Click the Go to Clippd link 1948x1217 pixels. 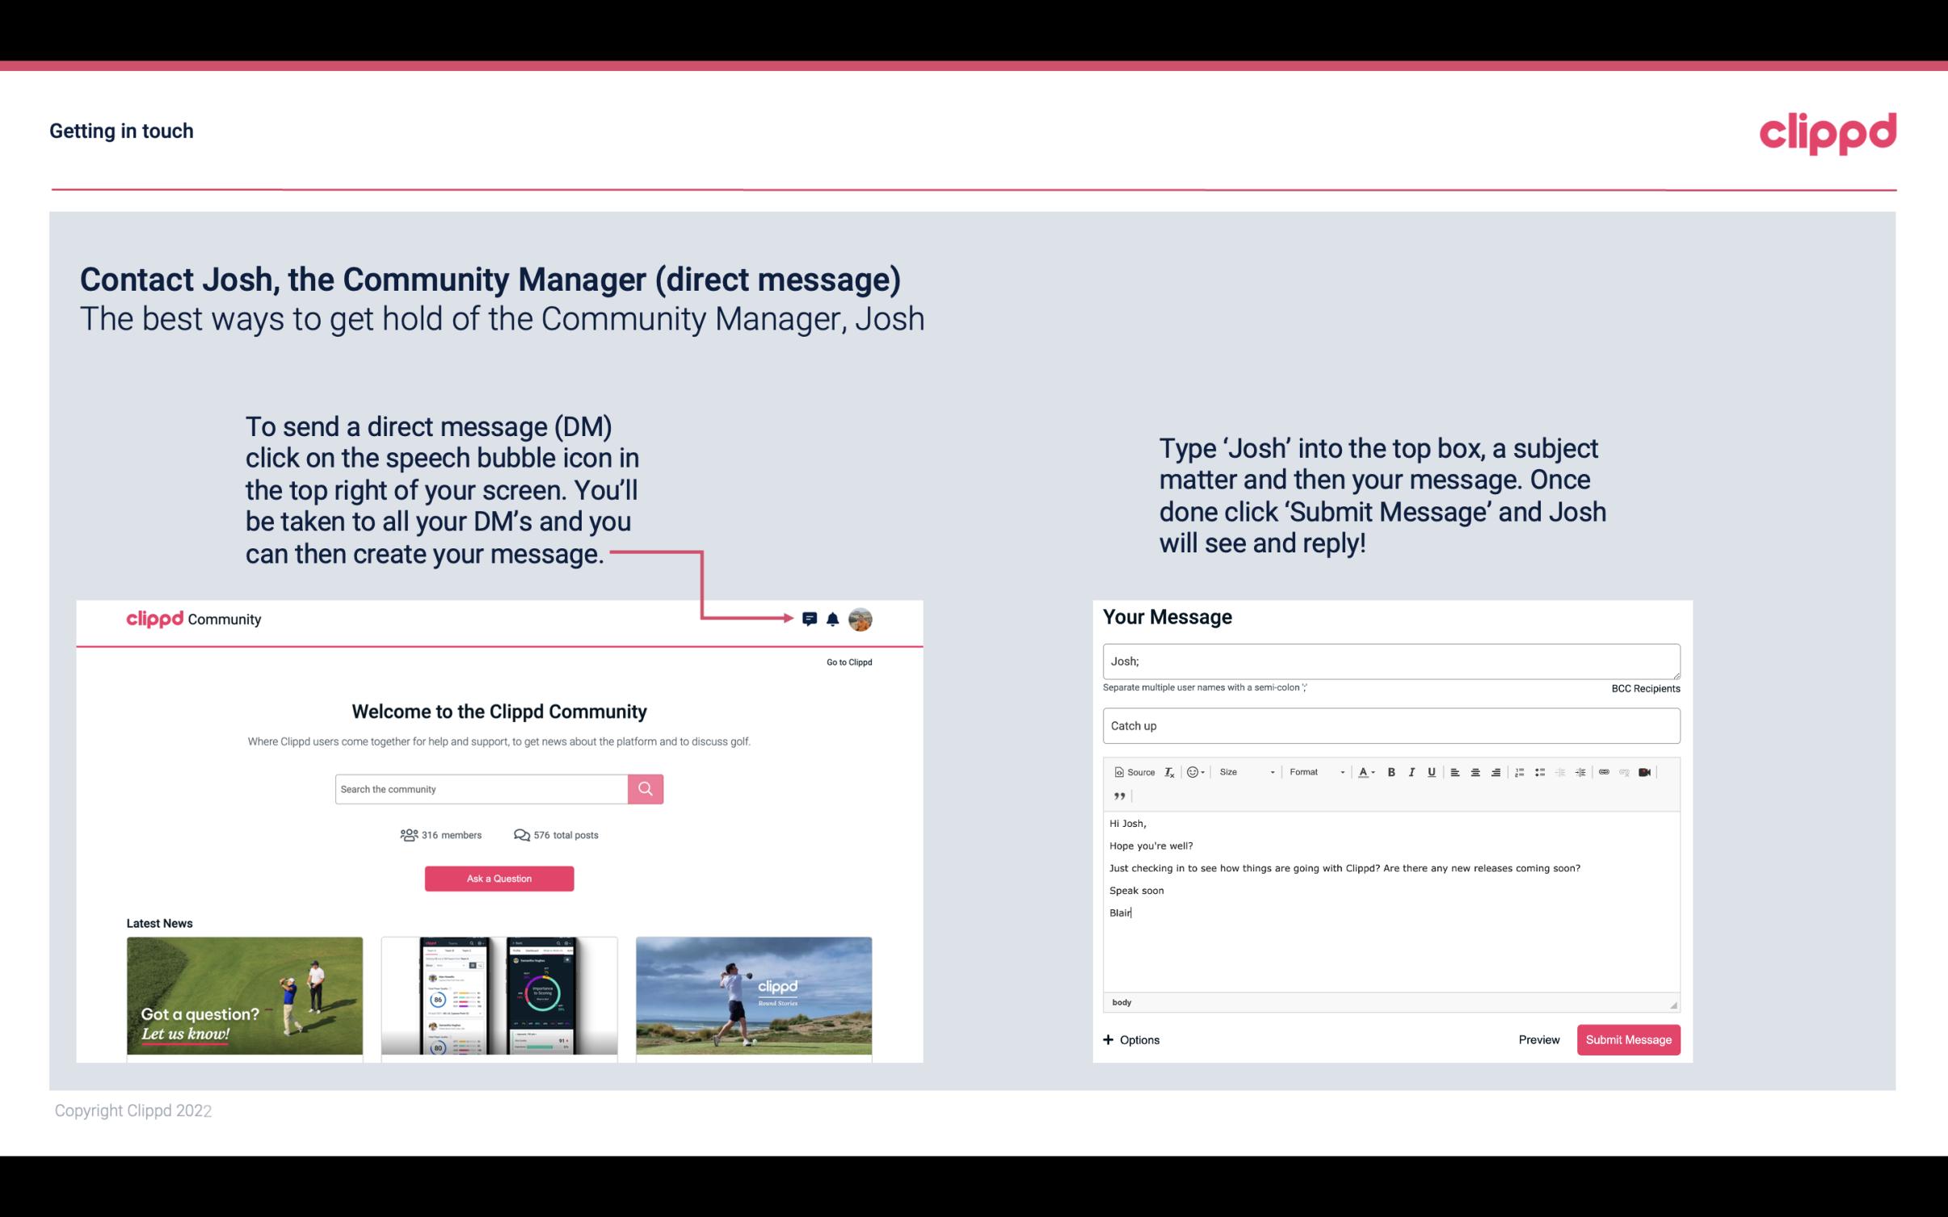tap(847, 661)
